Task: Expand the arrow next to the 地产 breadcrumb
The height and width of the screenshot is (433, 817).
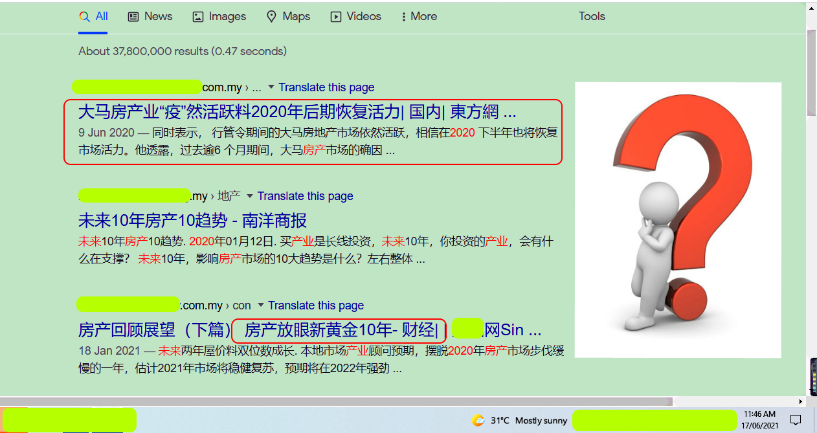Action: [249, 196]
